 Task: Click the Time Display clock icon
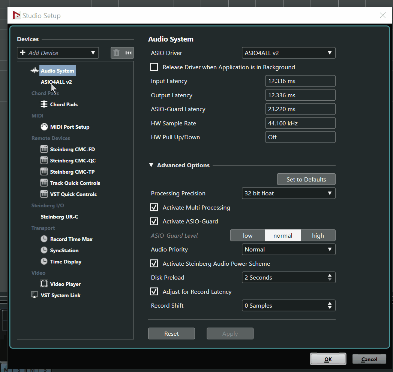[x=44, y=262]
